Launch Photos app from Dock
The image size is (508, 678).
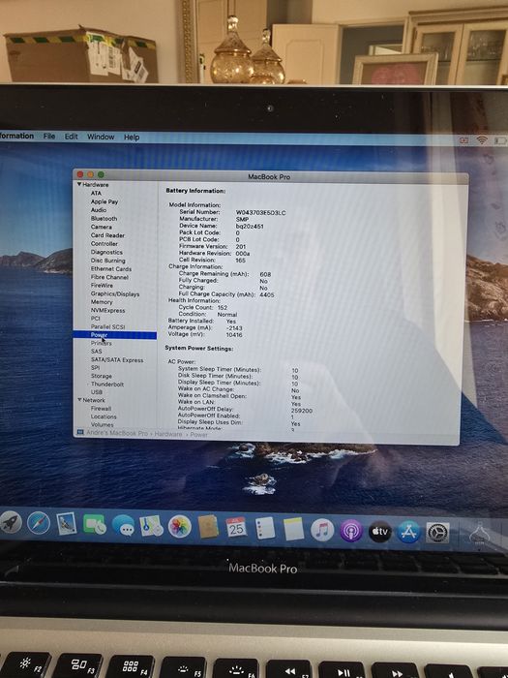pyautogui.click(x=179, y=527)
